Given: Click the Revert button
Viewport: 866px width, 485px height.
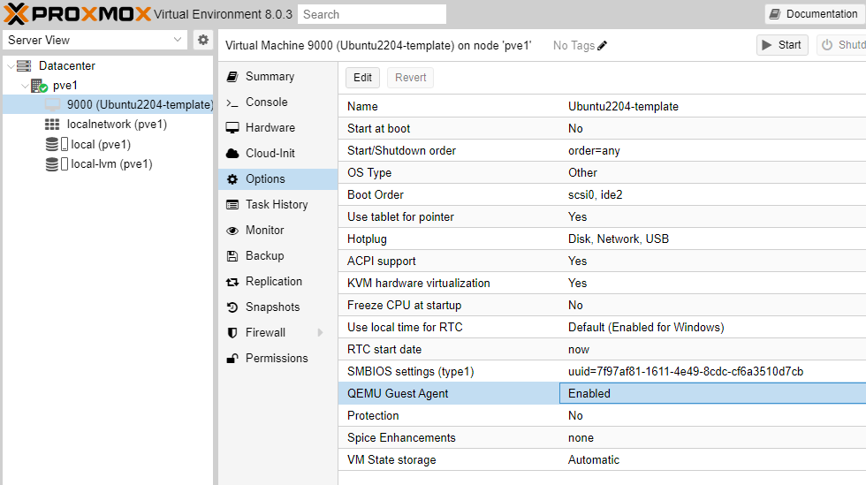Looking at the screenshot, I should click(410, 78).
